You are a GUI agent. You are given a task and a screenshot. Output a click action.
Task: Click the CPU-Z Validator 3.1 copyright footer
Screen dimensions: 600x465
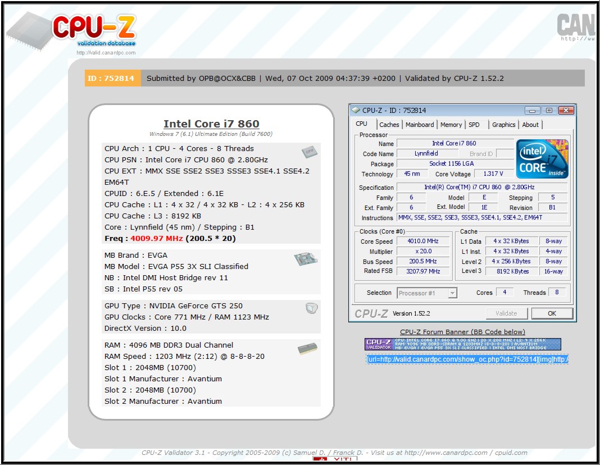334,453
